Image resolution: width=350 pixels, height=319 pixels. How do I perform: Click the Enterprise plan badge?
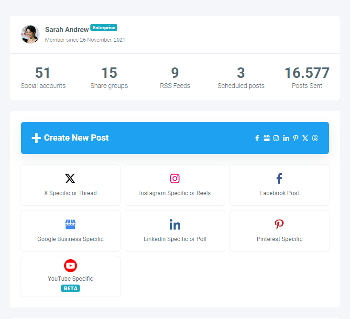(104, 27)
